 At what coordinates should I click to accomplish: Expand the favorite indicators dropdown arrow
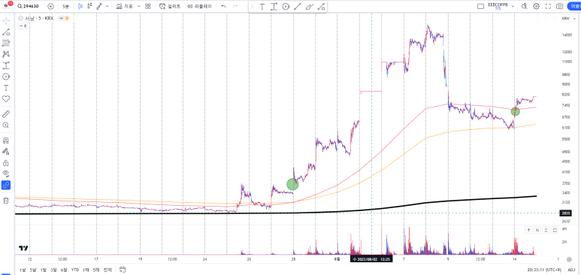(139, 6)
